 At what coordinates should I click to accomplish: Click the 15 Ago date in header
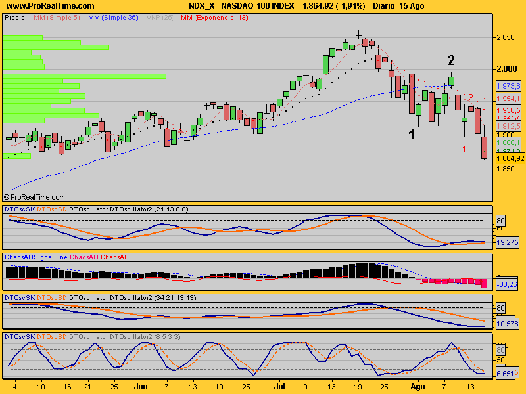pos(412,6)
